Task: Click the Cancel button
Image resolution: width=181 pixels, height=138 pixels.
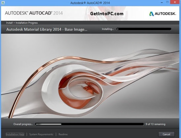Action: coord(166,134)
